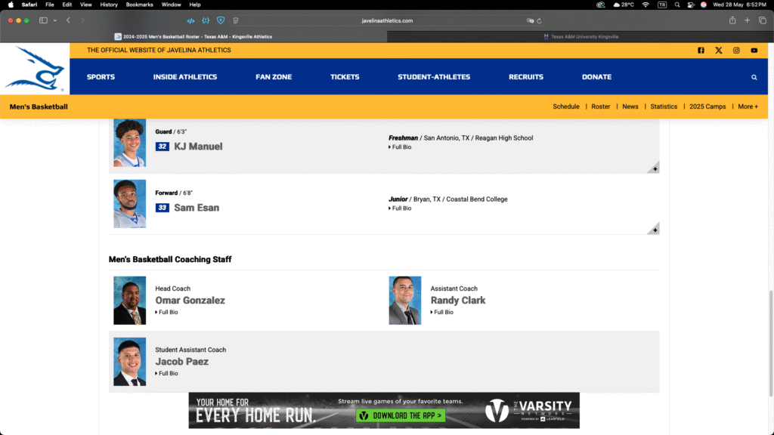The width and height of the screenshot is (774, 435).
Task: Expand Sam Esan's card plus icon
Action: (654, 230)
